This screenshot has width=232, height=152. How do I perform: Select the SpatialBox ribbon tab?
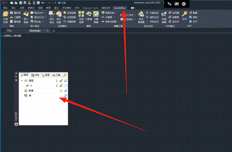(x=120, y=8)
